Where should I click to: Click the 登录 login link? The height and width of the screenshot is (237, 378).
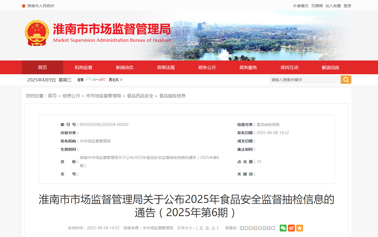coord(347,6)
